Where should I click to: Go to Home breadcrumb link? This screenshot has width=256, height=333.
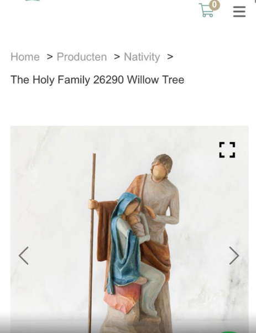point(25,57)
